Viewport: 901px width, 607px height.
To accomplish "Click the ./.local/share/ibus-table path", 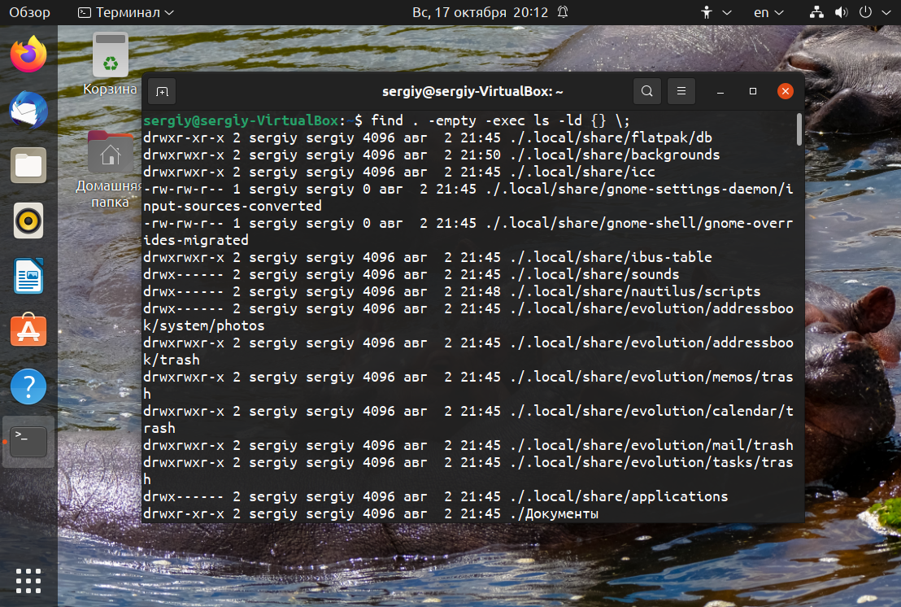I will [x=612, y=257].
